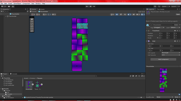181x101 pixels.
Task: Toggle scene audio icon
Action: (125, 14)
